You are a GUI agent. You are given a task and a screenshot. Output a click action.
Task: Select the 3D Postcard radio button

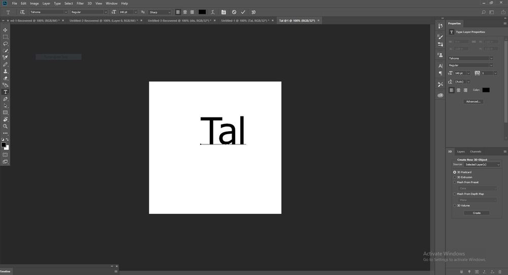455,172
